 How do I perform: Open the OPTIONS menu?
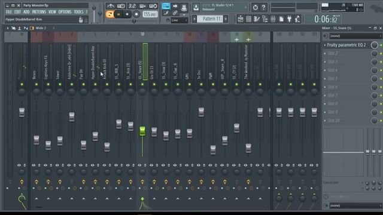click(65, 12)
